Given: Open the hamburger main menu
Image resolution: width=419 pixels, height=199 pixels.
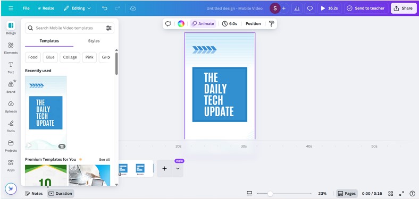Looking at the screenshot, I should 11,8.
